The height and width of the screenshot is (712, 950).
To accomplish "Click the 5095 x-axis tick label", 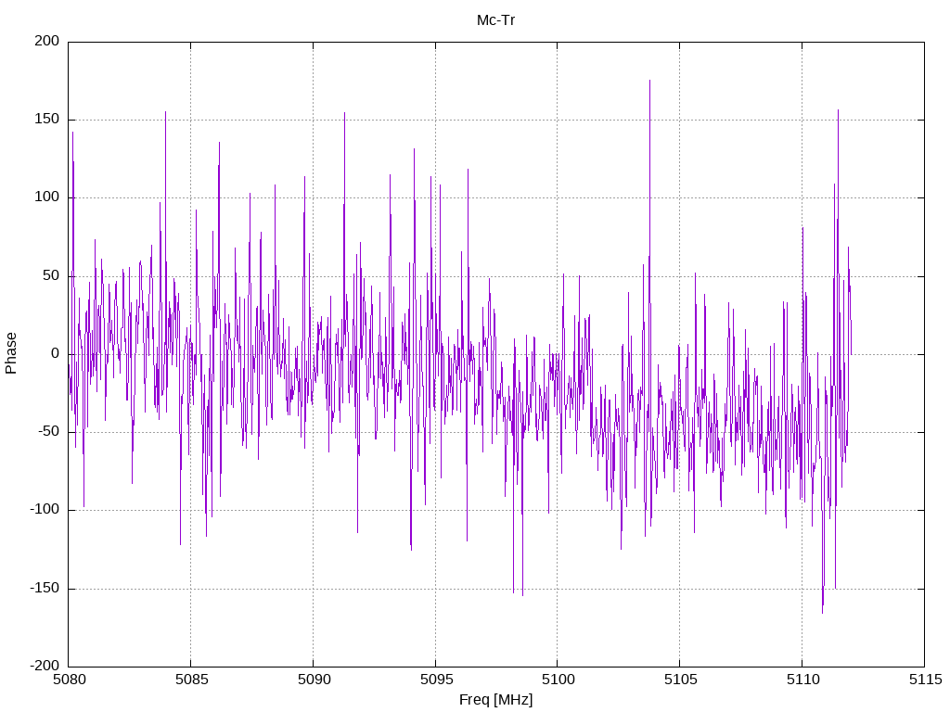I will [x=436, y=680].
